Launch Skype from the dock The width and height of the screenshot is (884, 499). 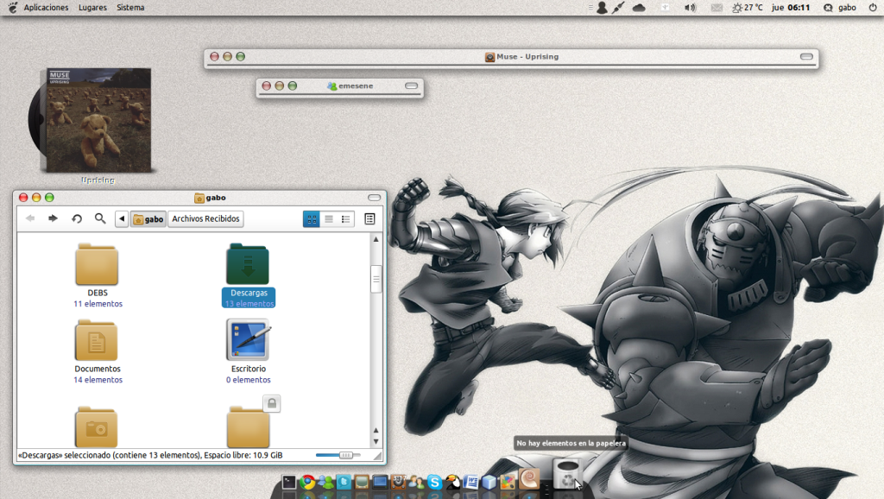pyautogui.click(x=435, y=482)
